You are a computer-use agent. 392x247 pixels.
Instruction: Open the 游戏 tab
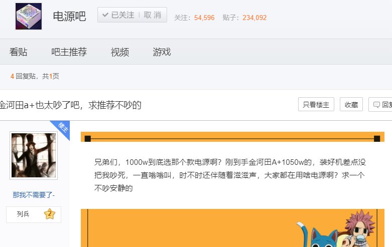162,52
